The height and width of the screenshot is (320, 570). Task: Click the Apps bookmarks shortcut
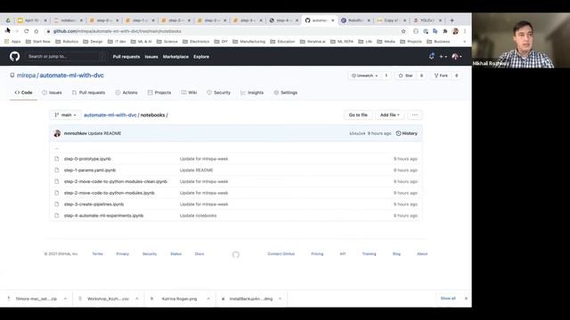pos(12,42)
